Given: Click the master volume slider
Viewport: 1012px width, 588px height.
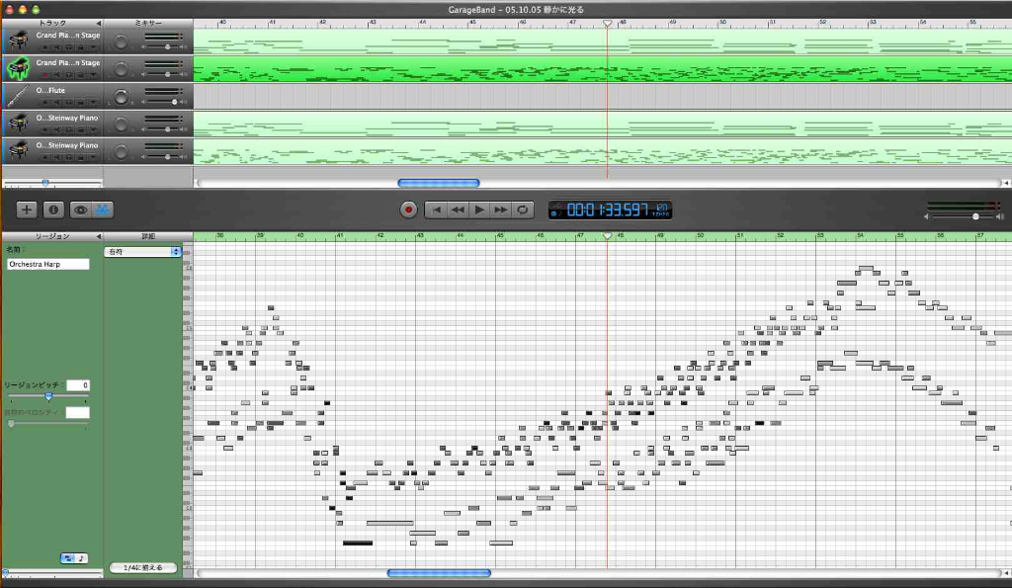Looking at the screenshot, I should (x=976, y=215).
